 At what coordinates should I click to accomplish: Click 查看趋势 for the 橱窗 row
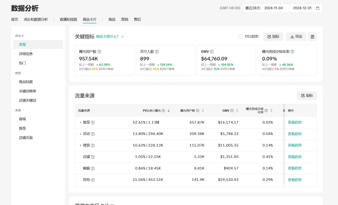[295, 168]
